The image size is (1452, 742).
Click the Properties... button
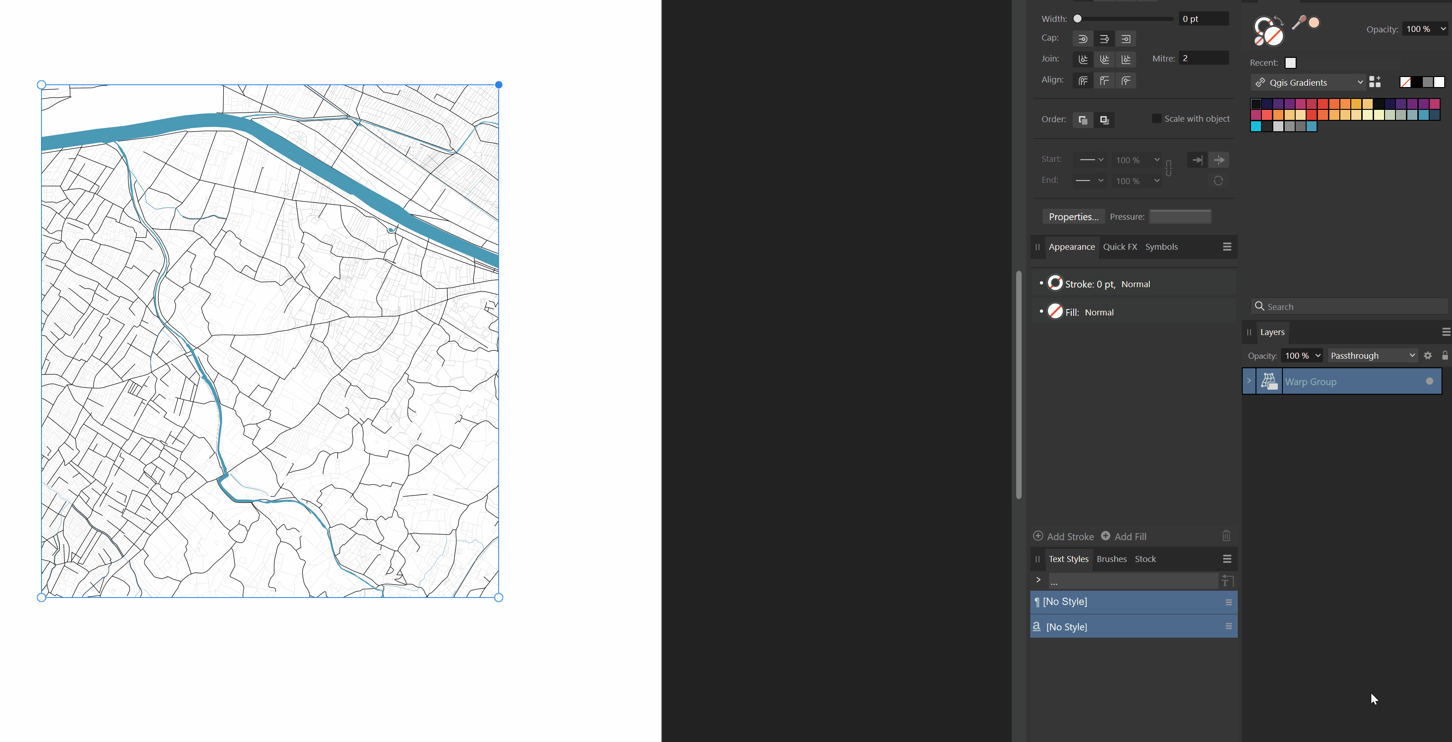coord(1073,217)
